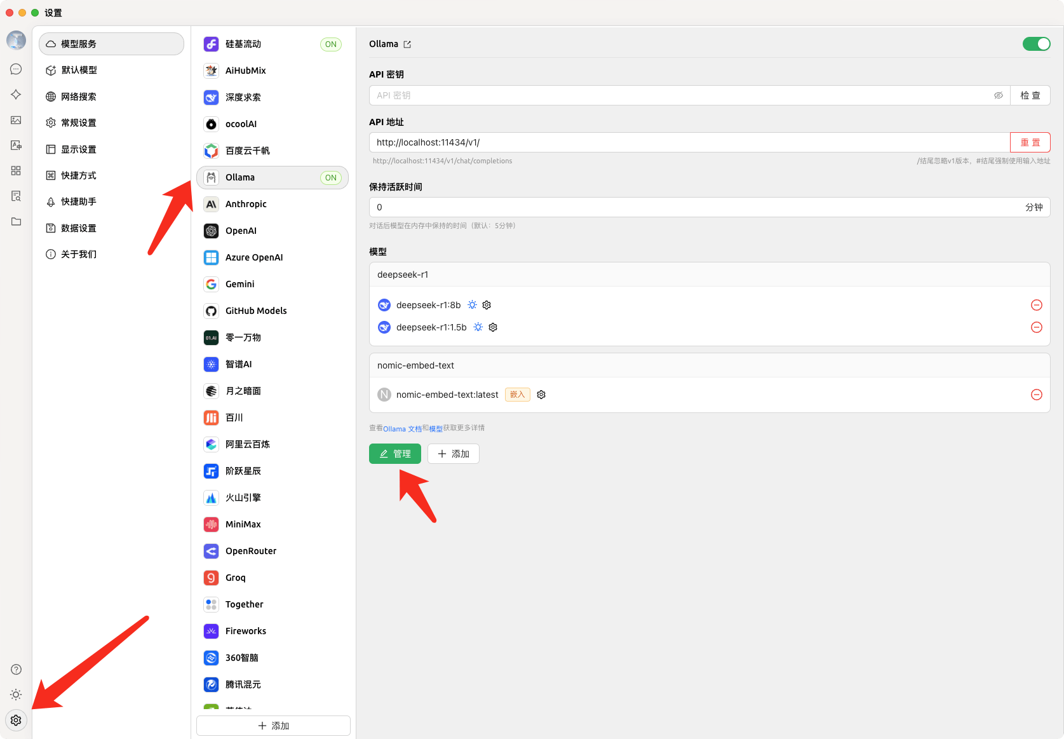Select the 腾讯混元 provider

273,684
